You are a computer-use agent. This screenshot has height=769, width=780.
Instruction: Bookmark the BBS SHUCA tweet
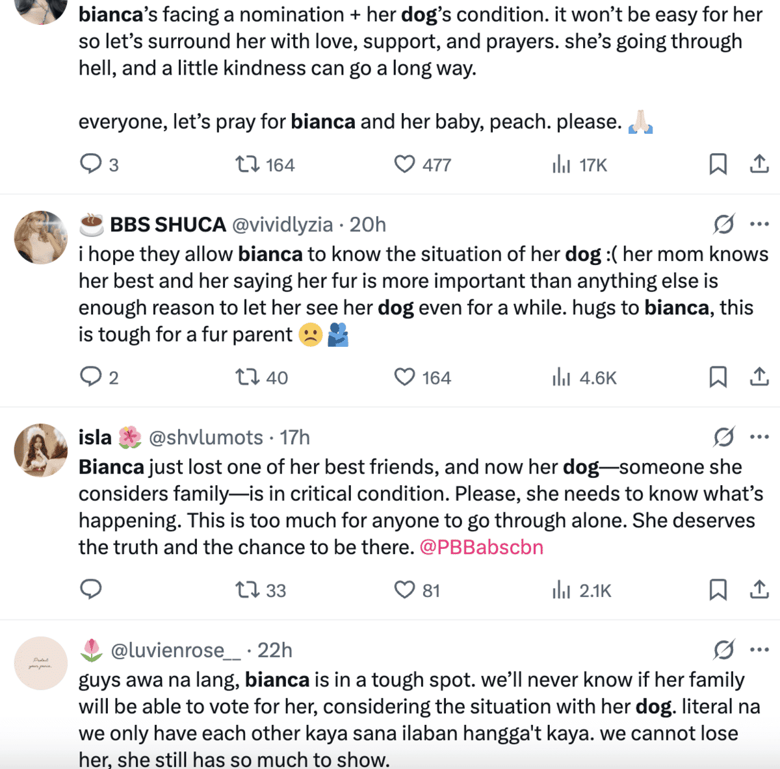(x=718, y=377)
